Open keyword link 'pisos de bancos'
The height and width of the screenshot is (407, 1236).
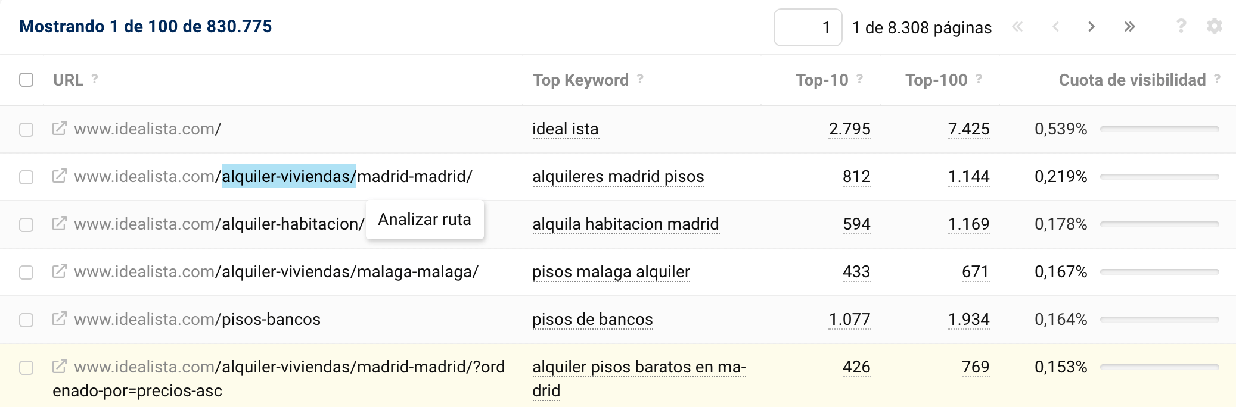click(592, 320)
